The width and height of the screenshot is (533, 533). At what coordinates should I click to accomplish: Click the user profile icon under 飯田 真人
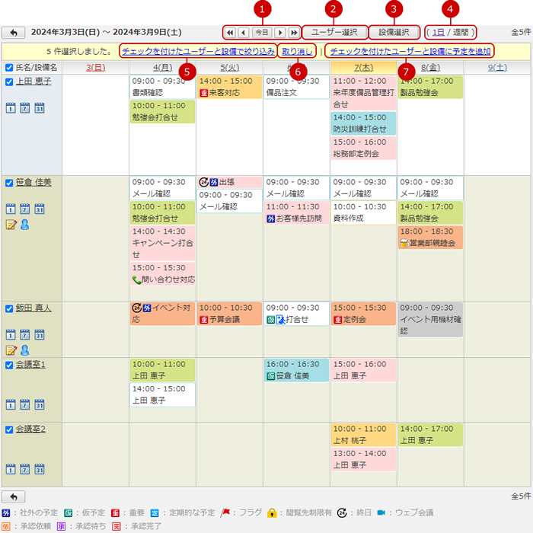(x=24, y=350)
